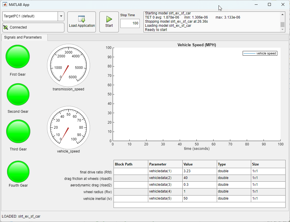Edit the final drive ratio value 3.23
Image resolution: width=290 pixels, height=222 pixels.
tap(199, 171)
